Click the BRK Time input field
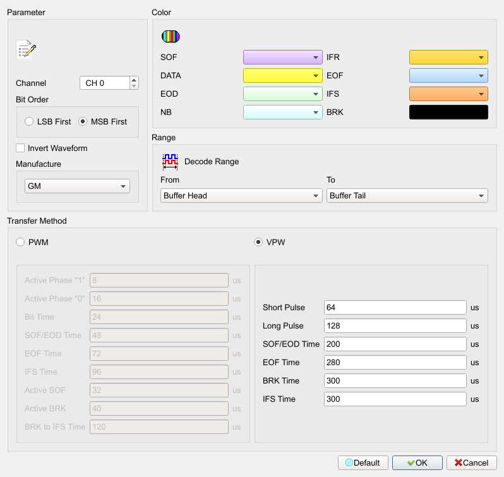504x477 pixels. pos(395,380)
